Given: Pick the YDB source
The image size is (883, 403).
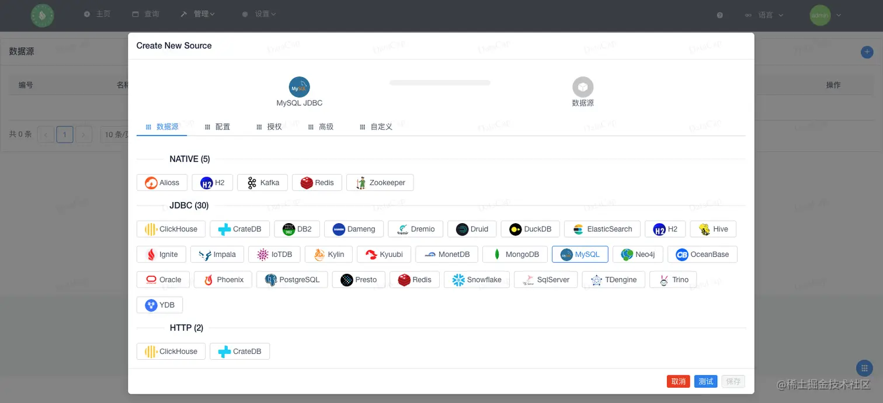Looking at the screenshot, I should point(159,304).
